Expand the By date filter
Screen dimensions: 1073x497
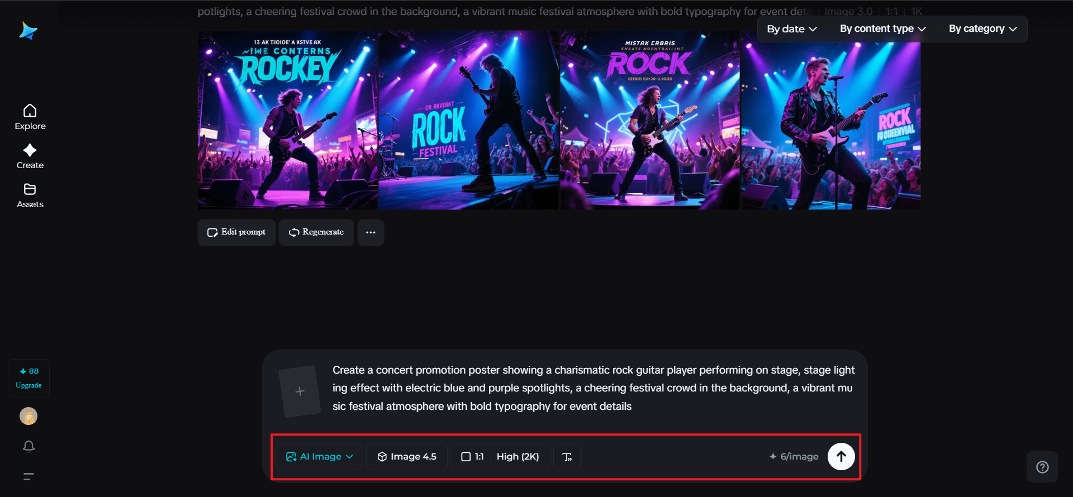(x=792, y=29)
